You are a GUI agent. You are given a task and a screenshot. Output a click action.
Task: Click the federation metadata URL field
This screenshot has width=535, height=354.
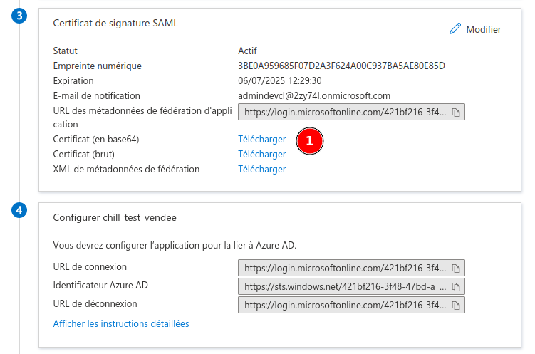(343, 112)
